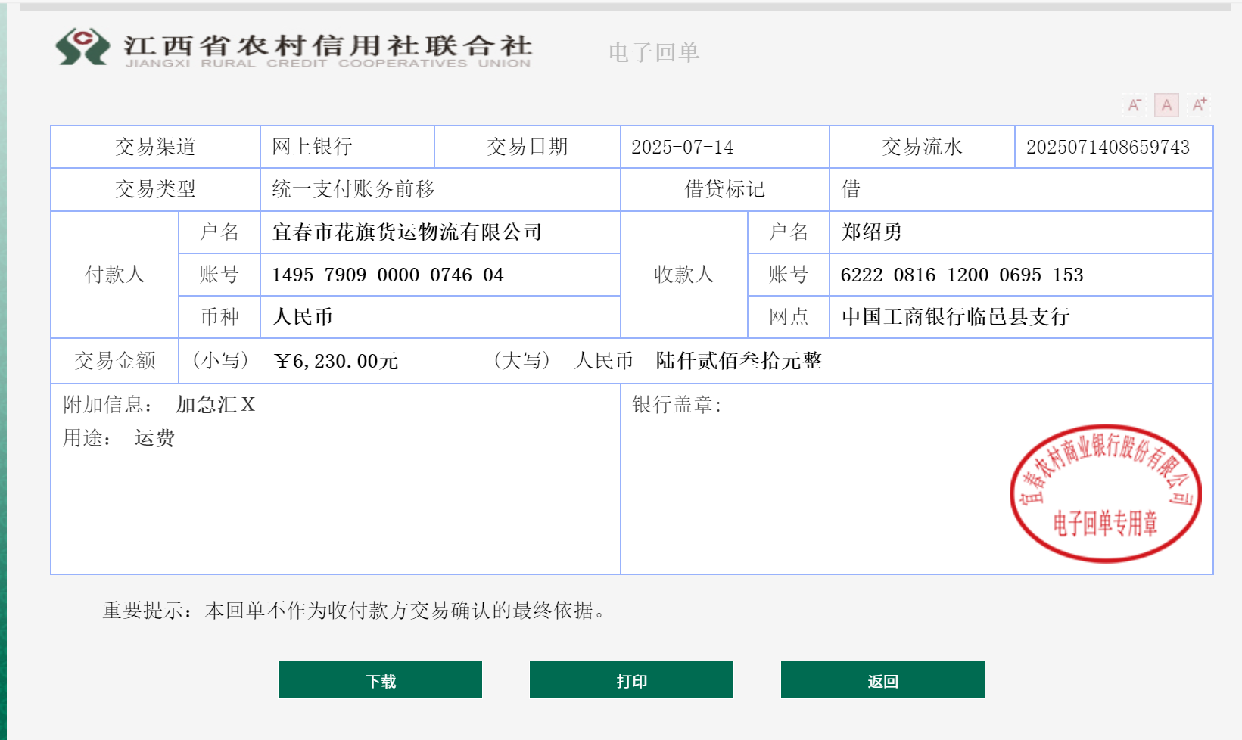This screenshot has height=740, width=1242.
Task: Select the amount ¥6,230.00元
Action: coord(337,361)
